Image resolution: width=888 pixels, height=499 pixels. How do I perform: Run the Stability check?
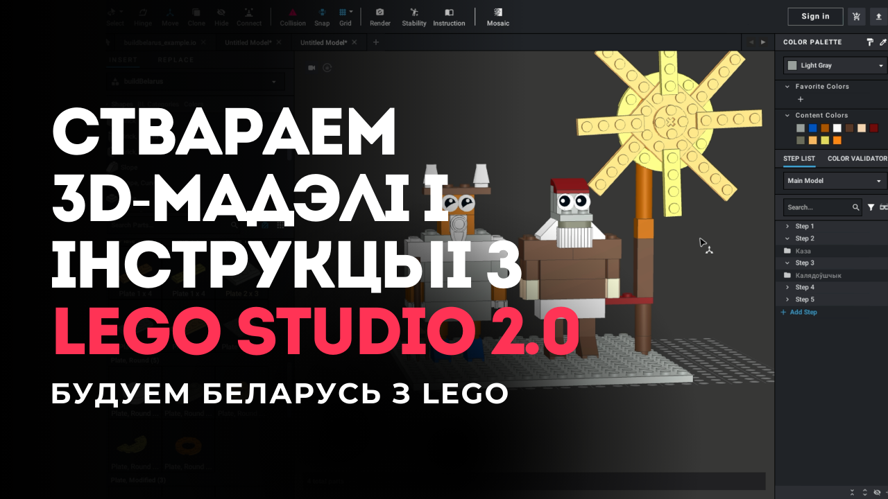coord(414,17)
